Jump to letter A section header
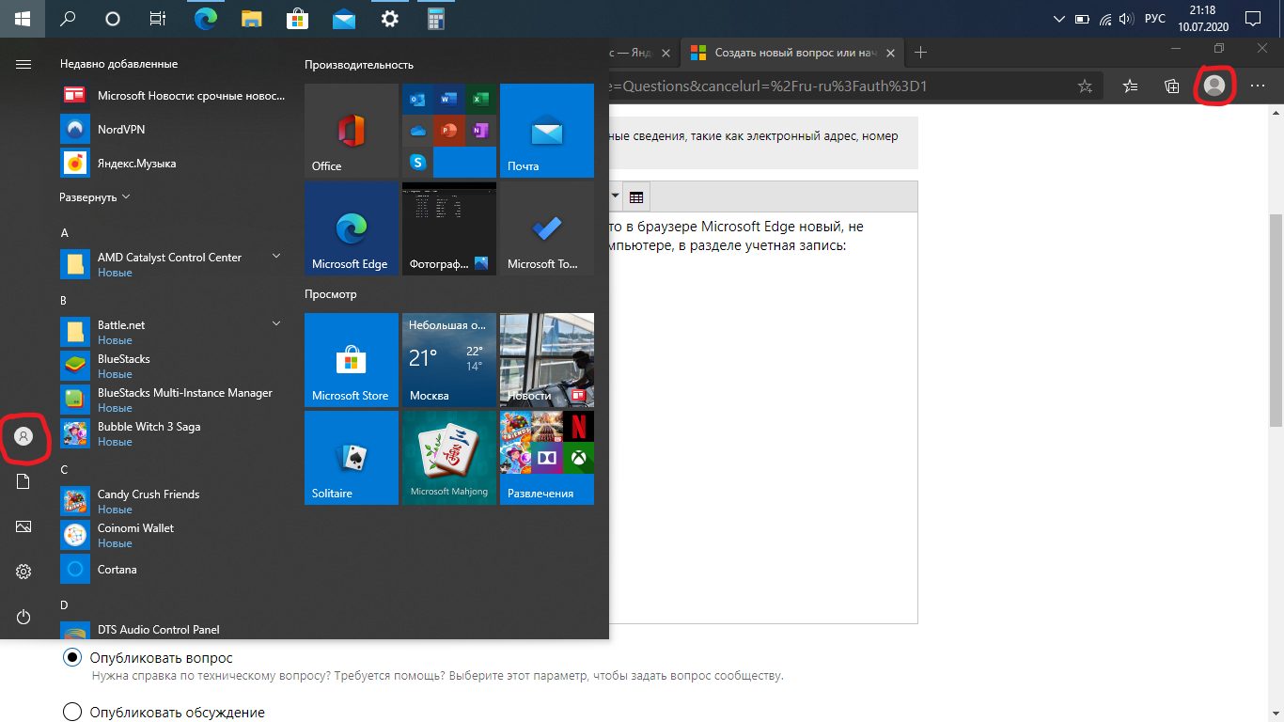This screenshot has width=1284, height=722. (65, 232)
